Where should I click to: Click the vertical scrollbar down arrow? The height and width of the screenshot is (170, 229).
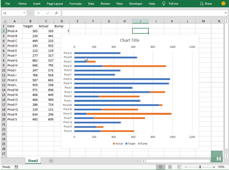(x=226, y=156)
